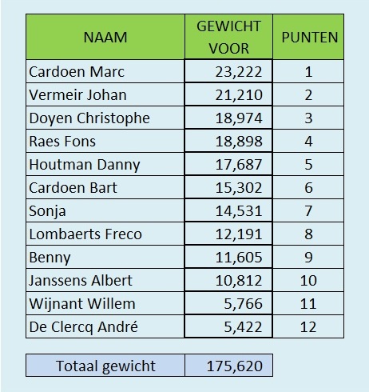The width and height of the screenshot is (369, 392).
Task: Select the PUNTEN header cell
Action: pos(308,37)
